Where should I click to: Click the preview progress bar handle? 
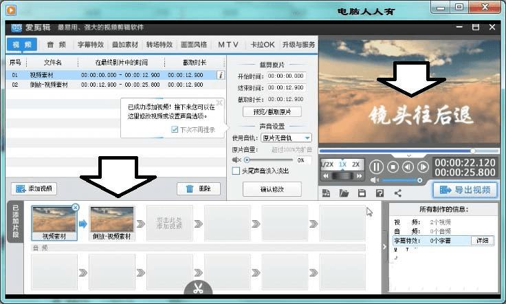[x=473, y=151]
